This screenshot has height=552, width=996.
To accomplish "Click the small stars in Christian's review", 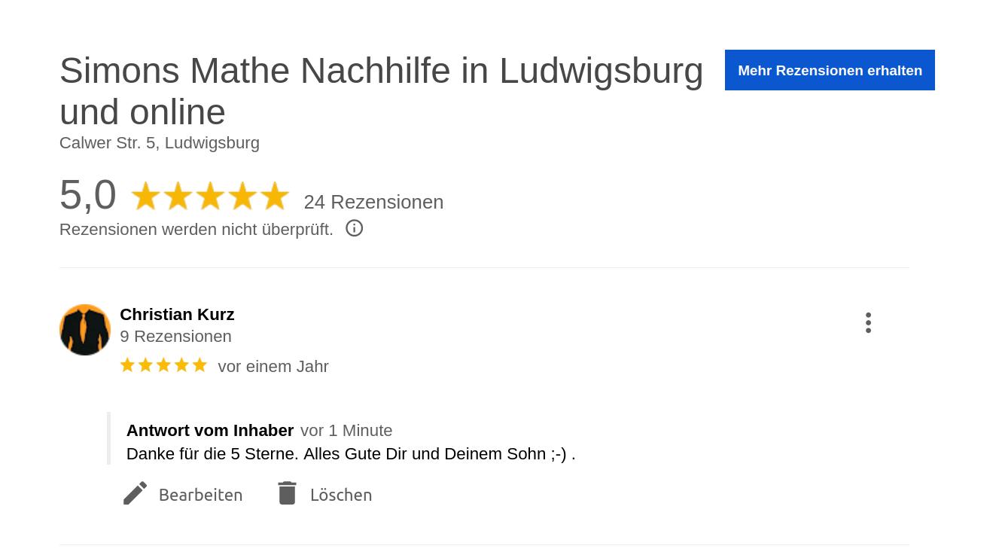I will (x=163, y=365).
